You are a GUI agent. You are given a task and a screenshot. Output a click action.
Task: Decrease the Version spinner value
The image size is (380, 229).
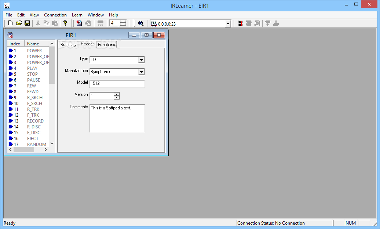coord(117,97)
